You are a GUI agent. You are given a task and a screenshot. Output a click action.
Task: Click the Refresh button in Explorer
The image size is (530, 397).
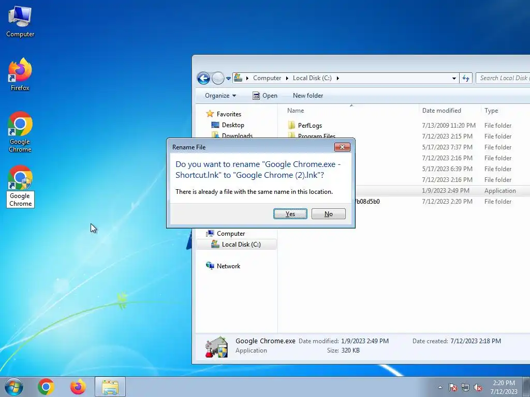466,79
